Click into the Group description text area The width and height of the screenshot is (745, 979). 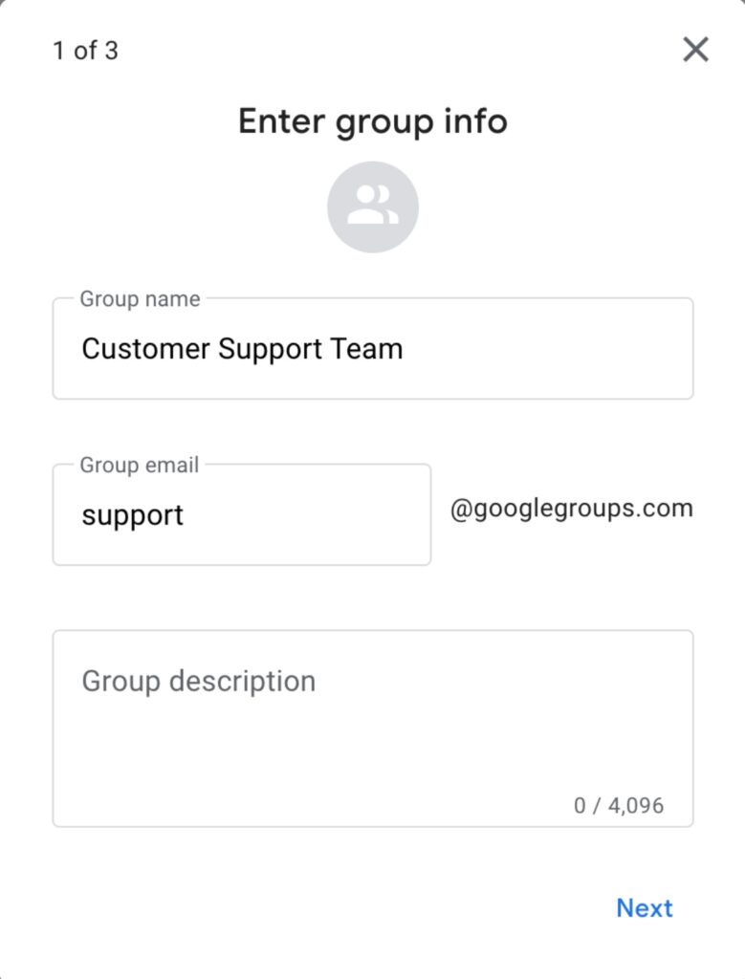[x=372, y=736]
